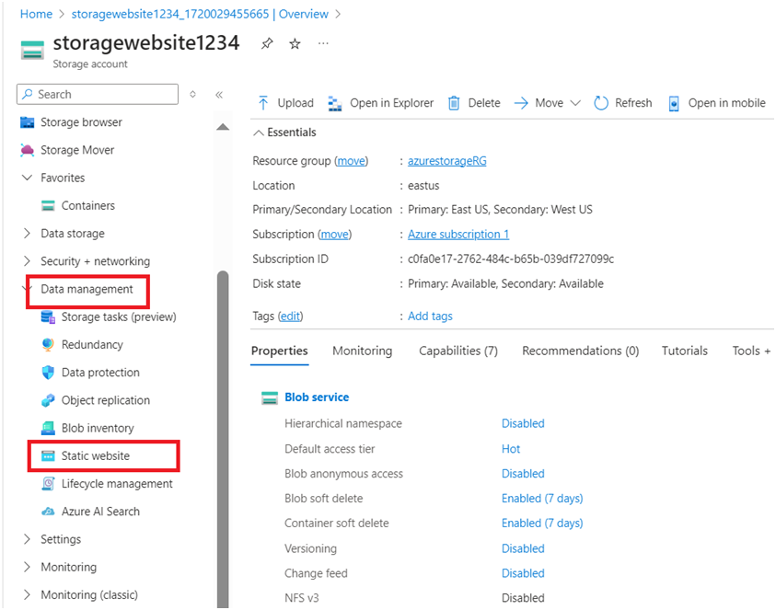This screenshot has width=776, height=610.
Task: Collapse the Essentials section
Action: (259, 132)
